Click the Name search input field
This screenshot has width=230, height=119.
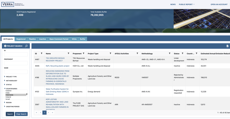pyautogui.click(x=16, y=72)
